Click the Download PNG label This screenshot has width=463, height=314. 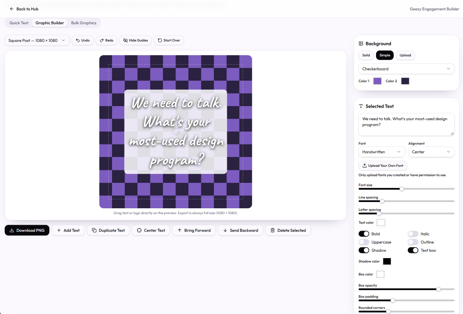coord(31,231)
